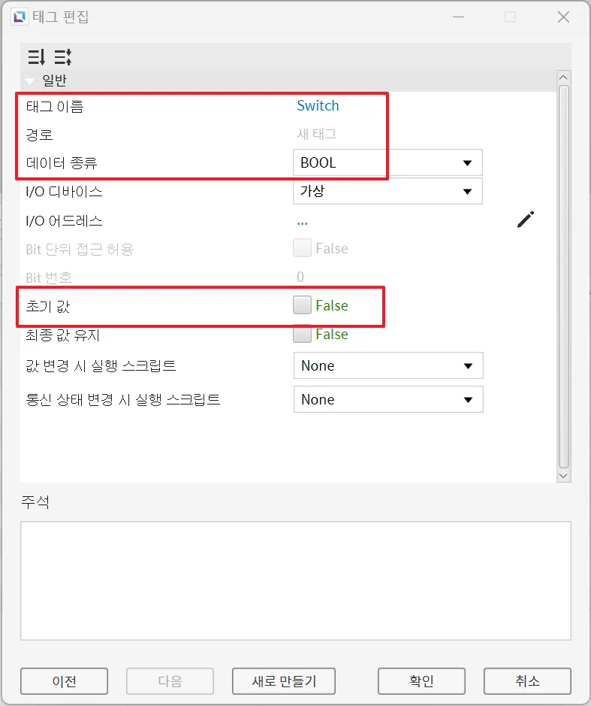Toggle the 최종 값 유지 checkbox
The width and height of the screenshot is (591, 706).
pos(302,334)
